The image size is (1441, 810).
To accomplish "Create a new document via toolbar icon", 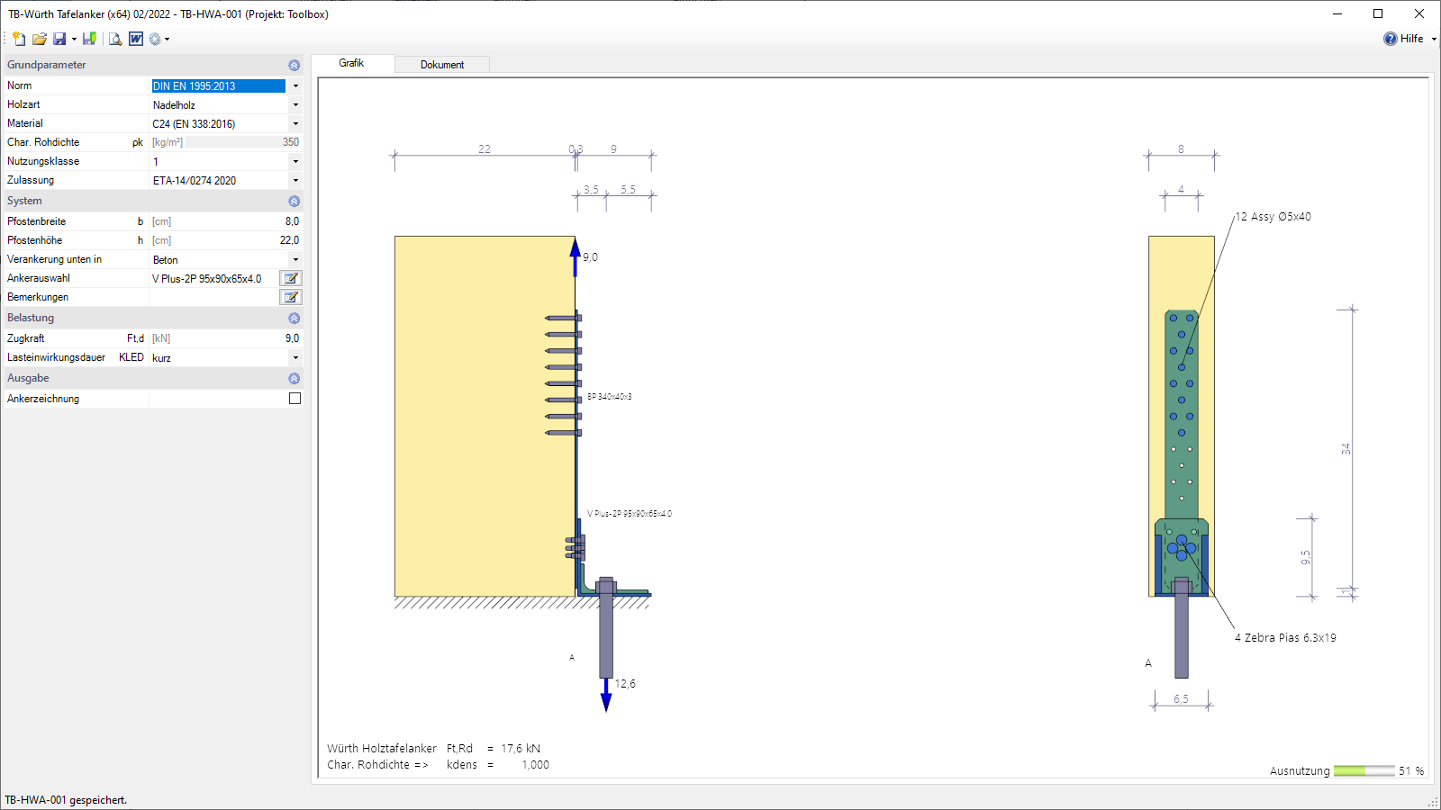I will (18, 39).
